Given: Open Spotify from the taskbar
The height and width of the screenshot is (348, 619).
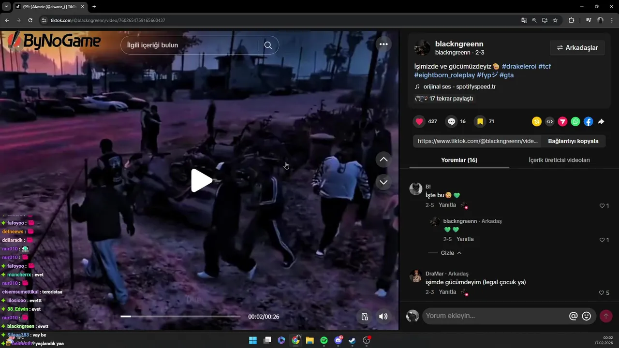Looking at the screenshot, I should 324,340.
